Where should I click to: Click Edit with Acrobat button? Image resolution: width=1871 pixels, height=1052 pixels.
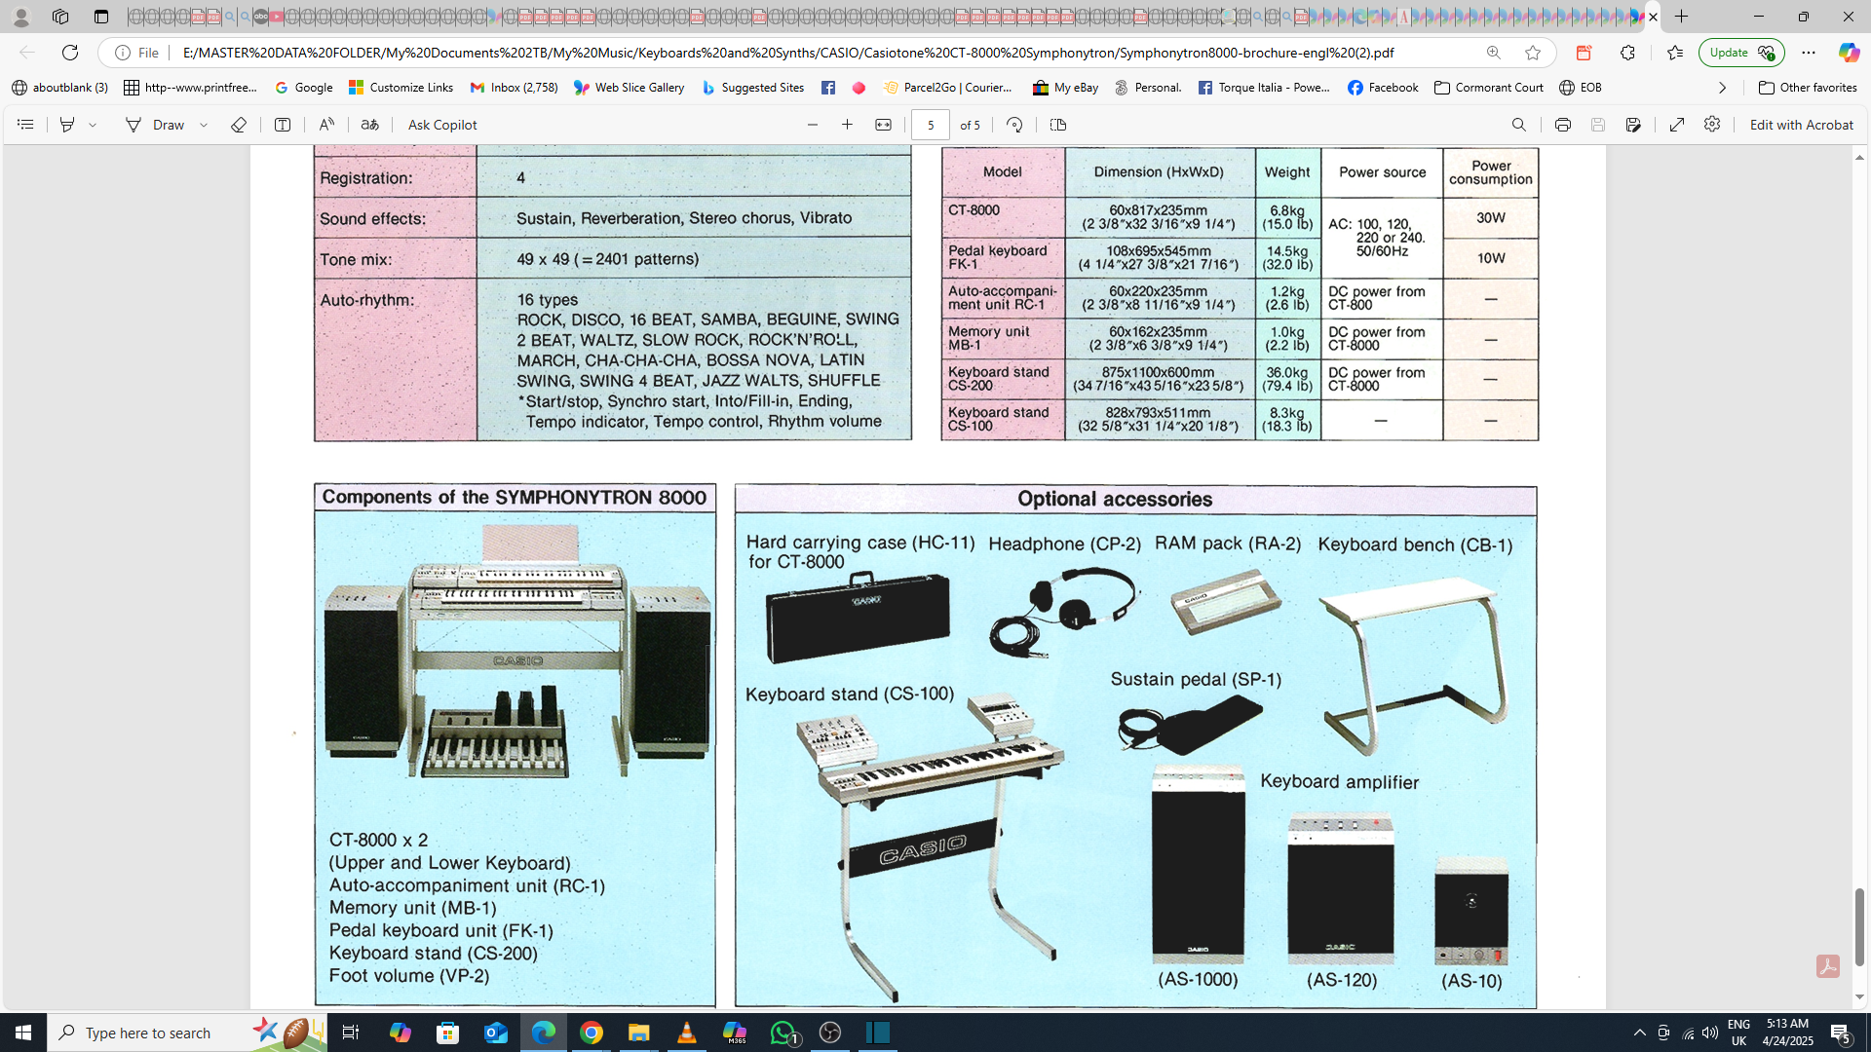click(1801, 125)
